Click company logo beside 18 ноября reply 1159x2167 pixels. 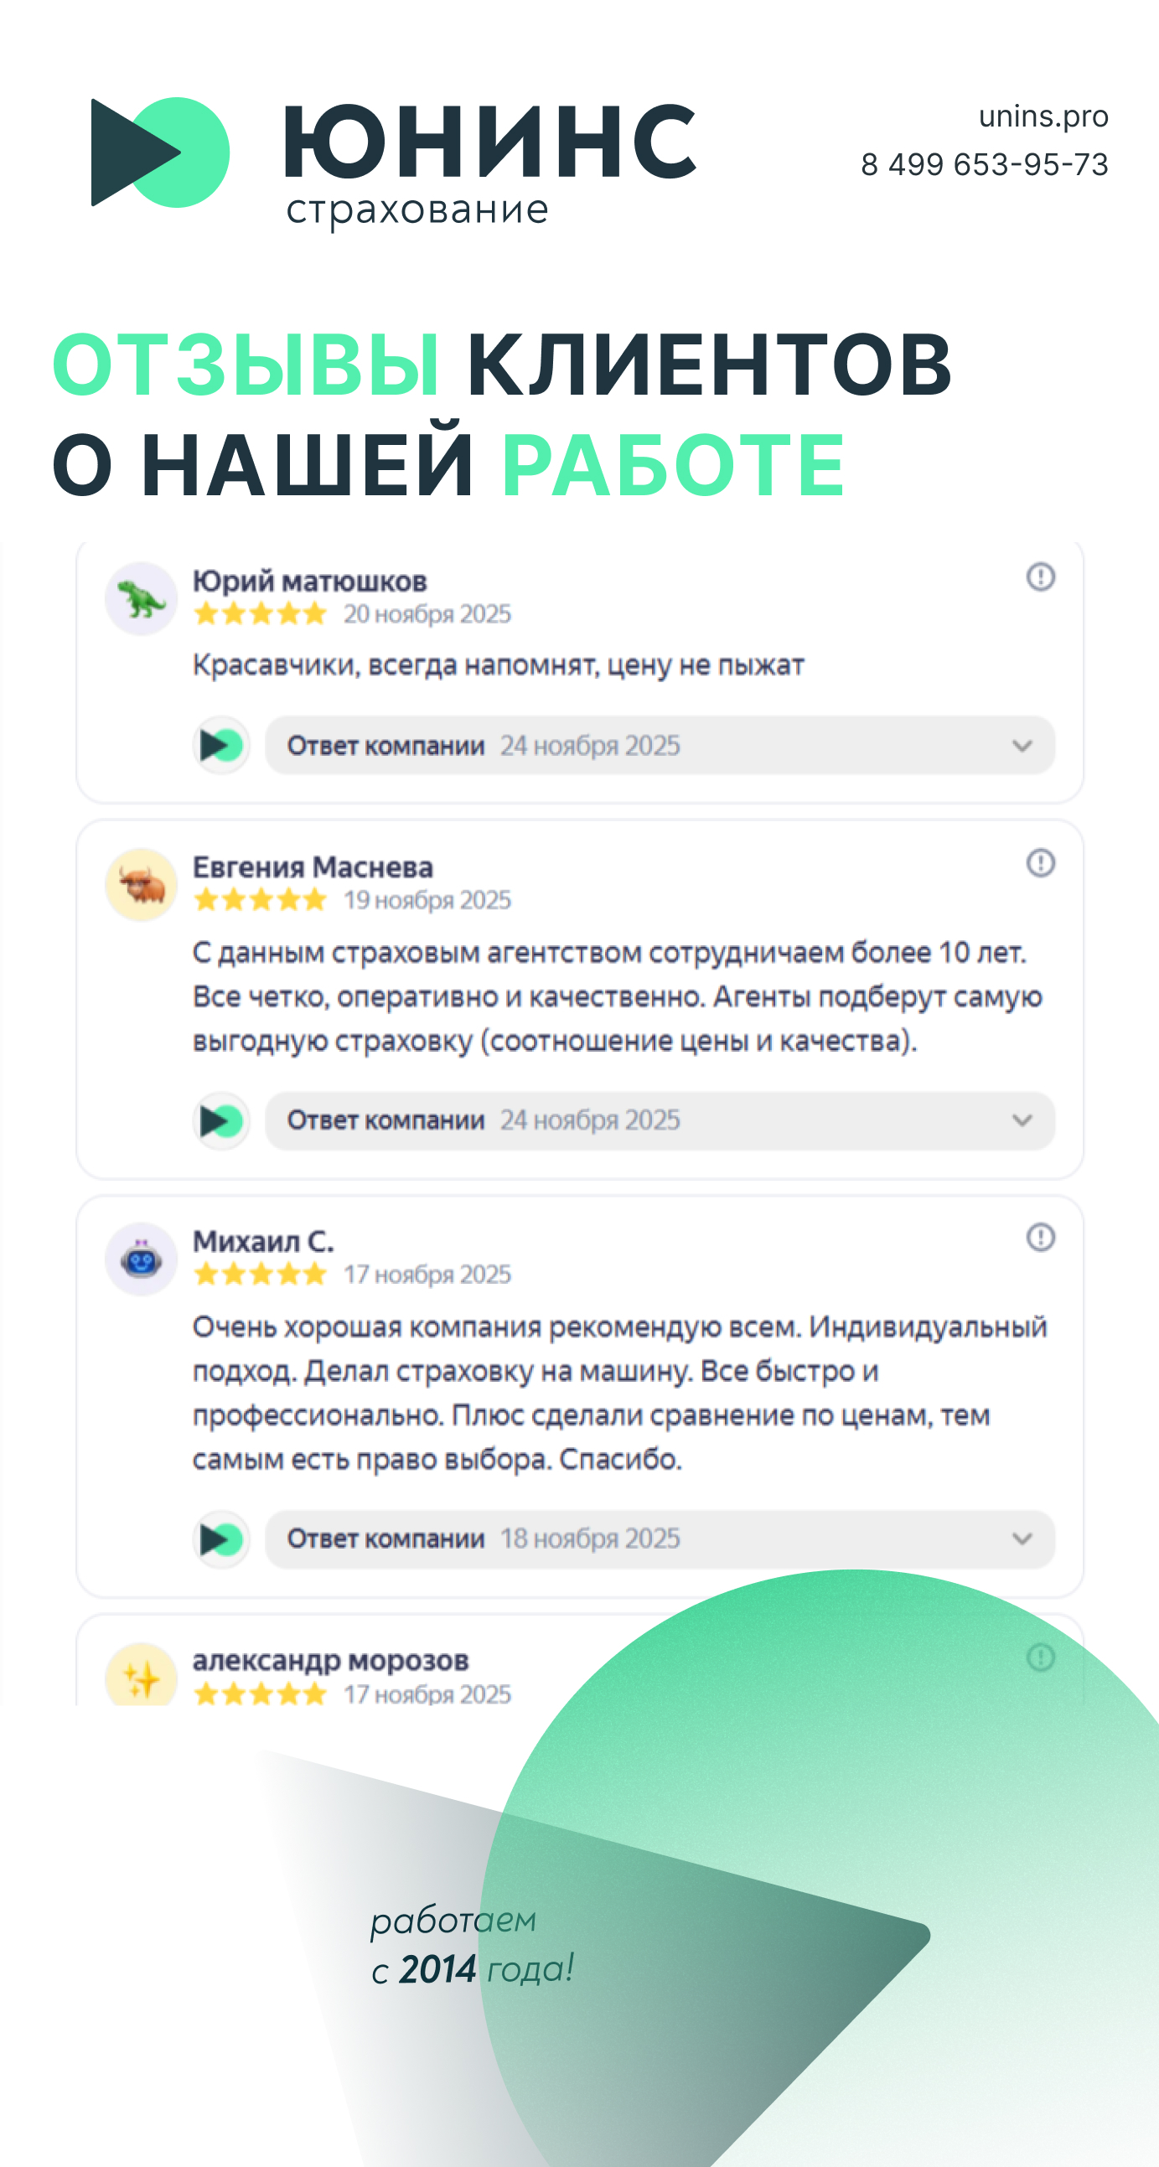point(222,1539)
